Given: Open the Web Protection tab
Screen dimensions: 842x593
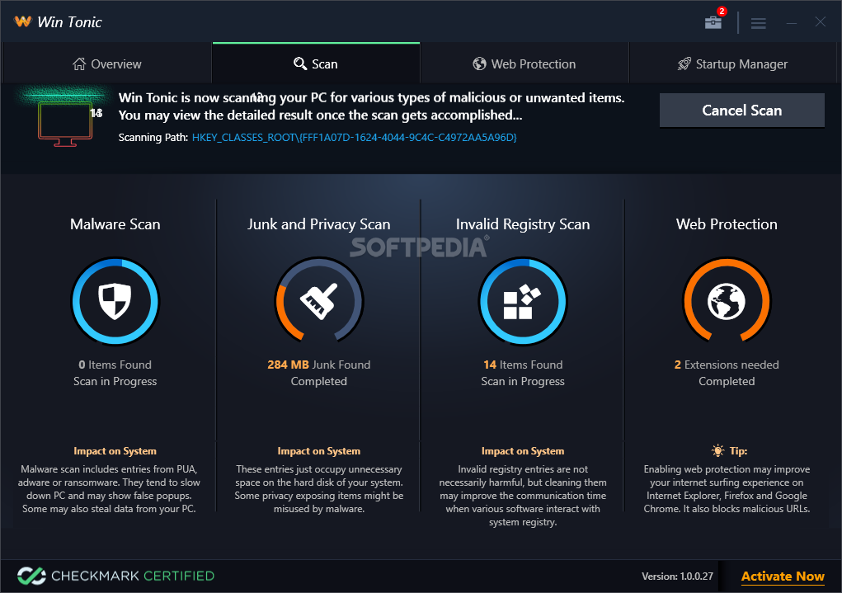Looking at the screenshot, I should tap(524, 64).
